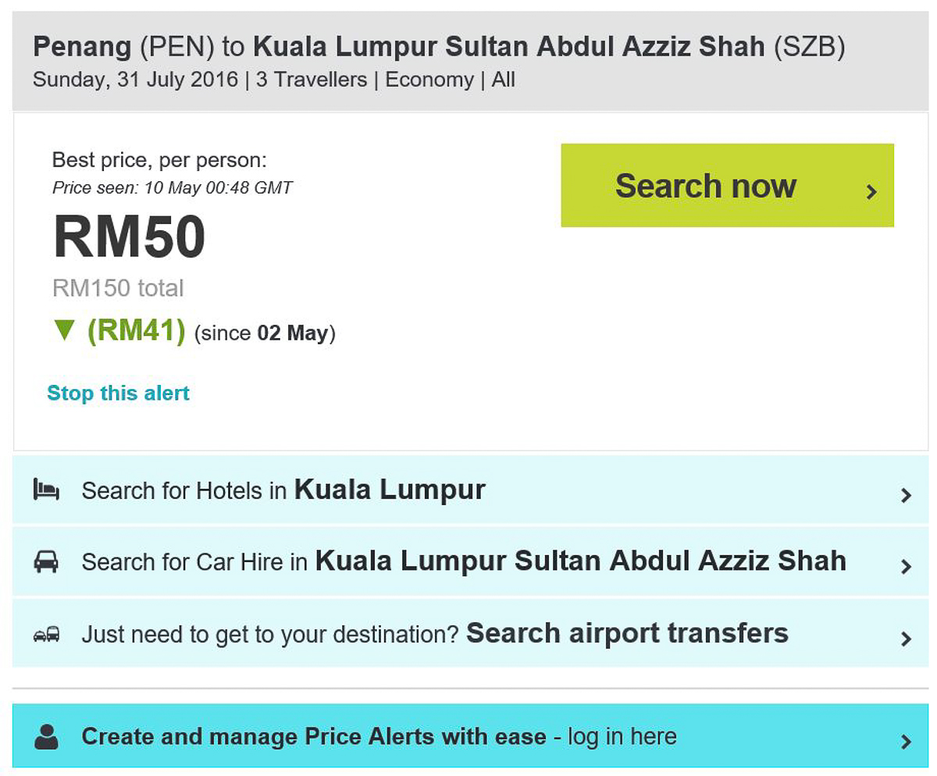
Task: Click the Penang to Kuala Lumpur route heading
Action: click(x=439, y=48)
